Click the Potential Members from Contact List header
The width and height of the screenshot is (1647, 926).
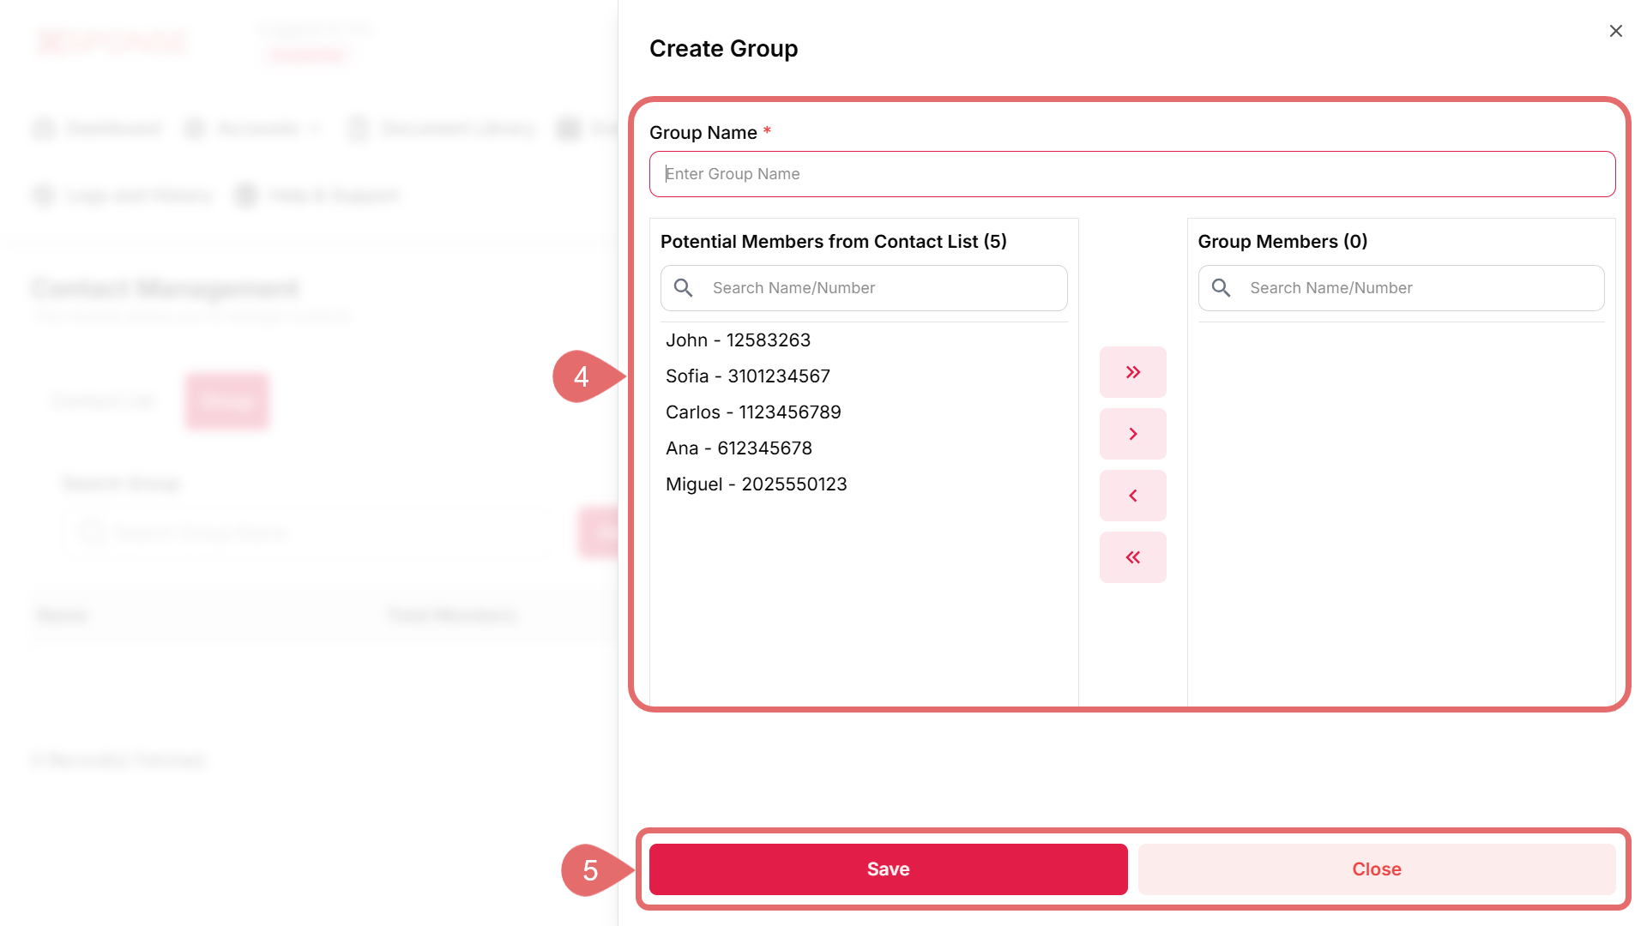[833, 242]
